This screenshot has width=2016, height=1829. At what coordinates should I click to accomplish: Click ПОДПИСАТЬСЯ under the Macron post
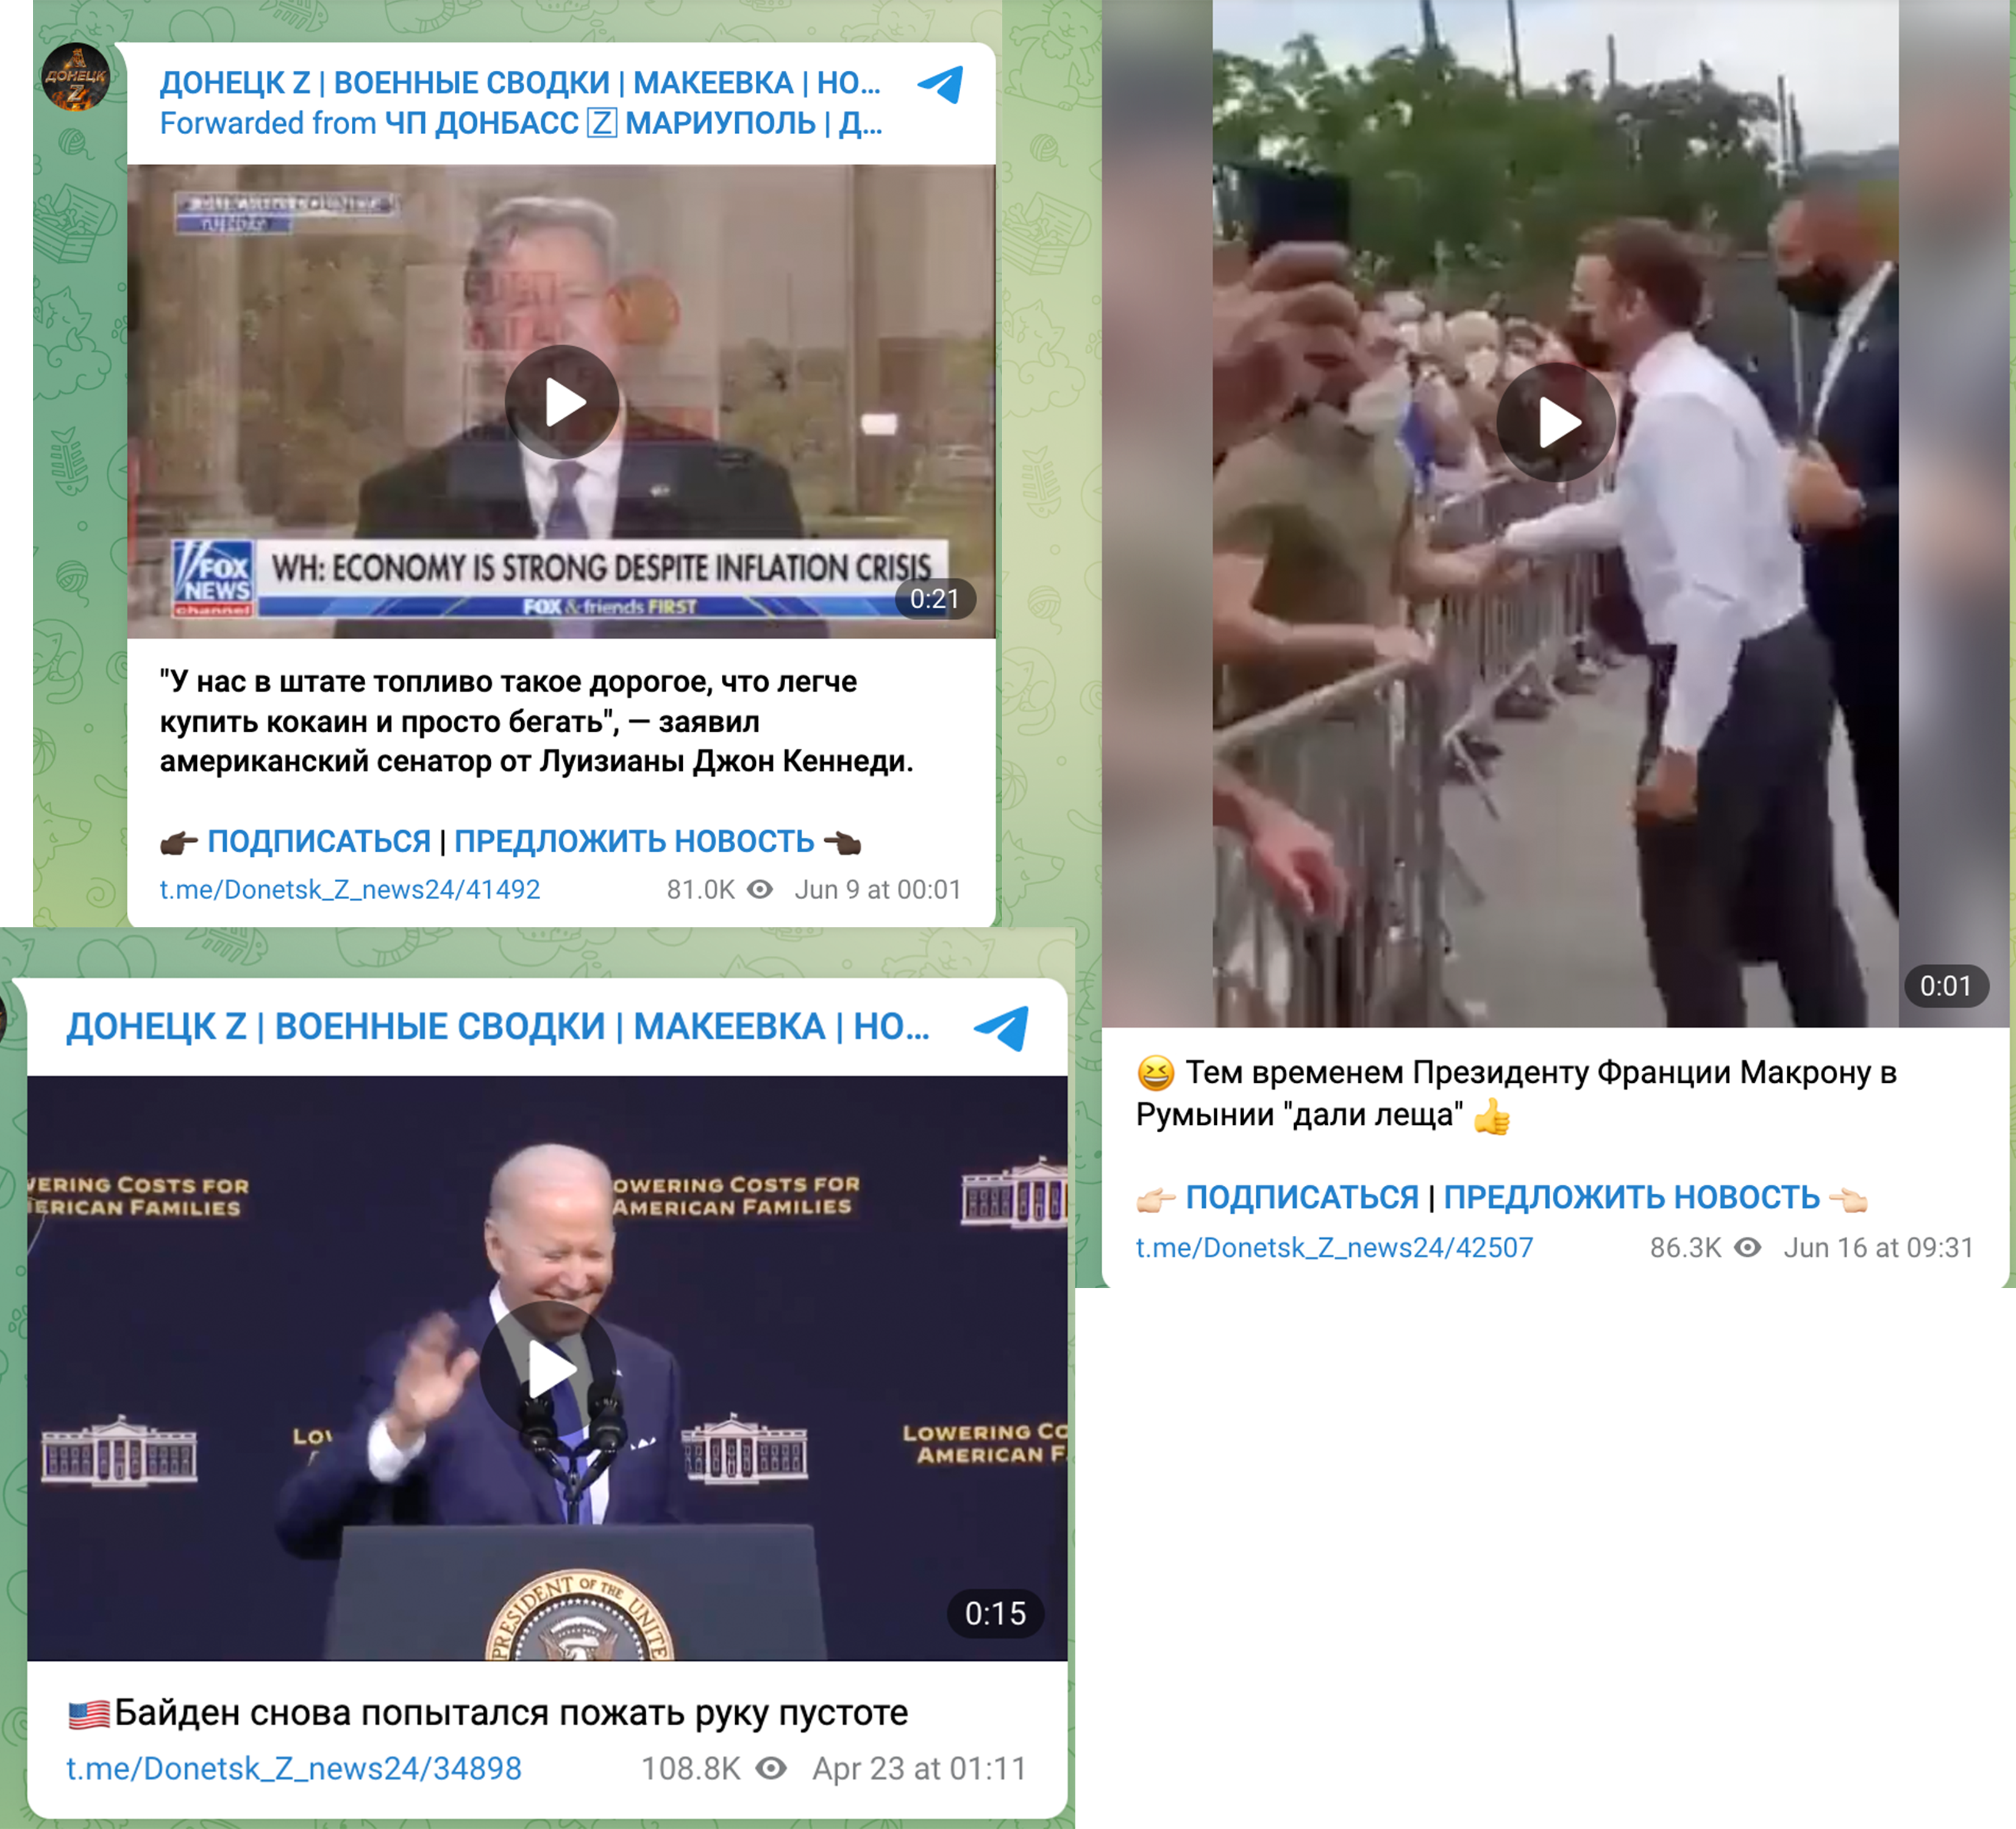click(1302, 1197)
